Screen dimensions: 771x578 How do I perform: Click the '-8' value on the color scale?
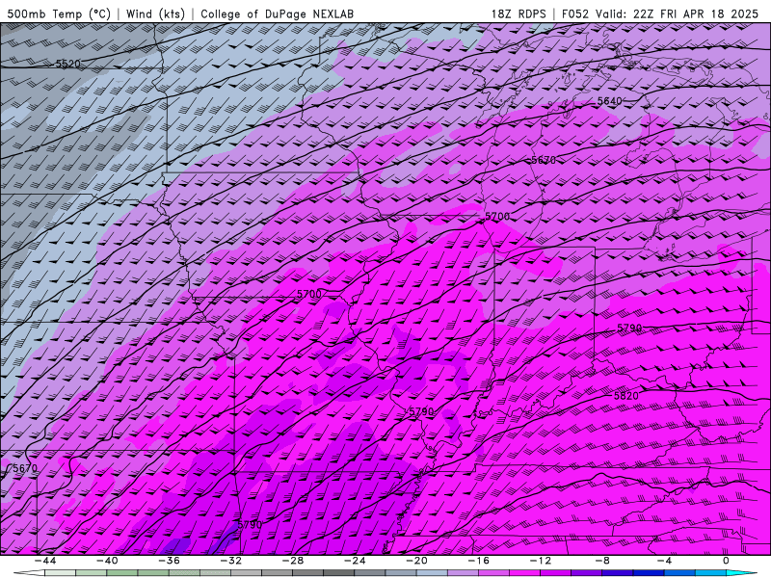pos(602,561)
